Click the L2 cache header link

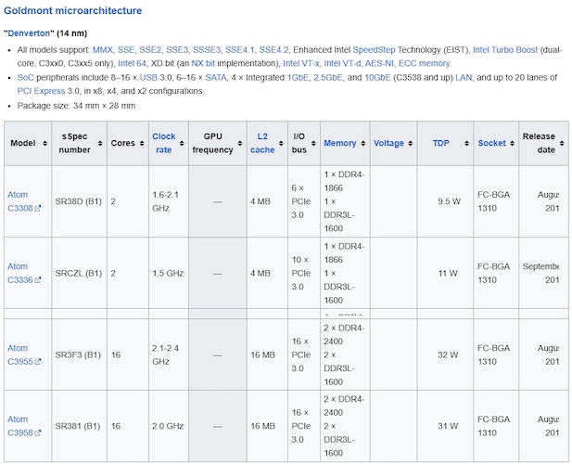point(262,143)
